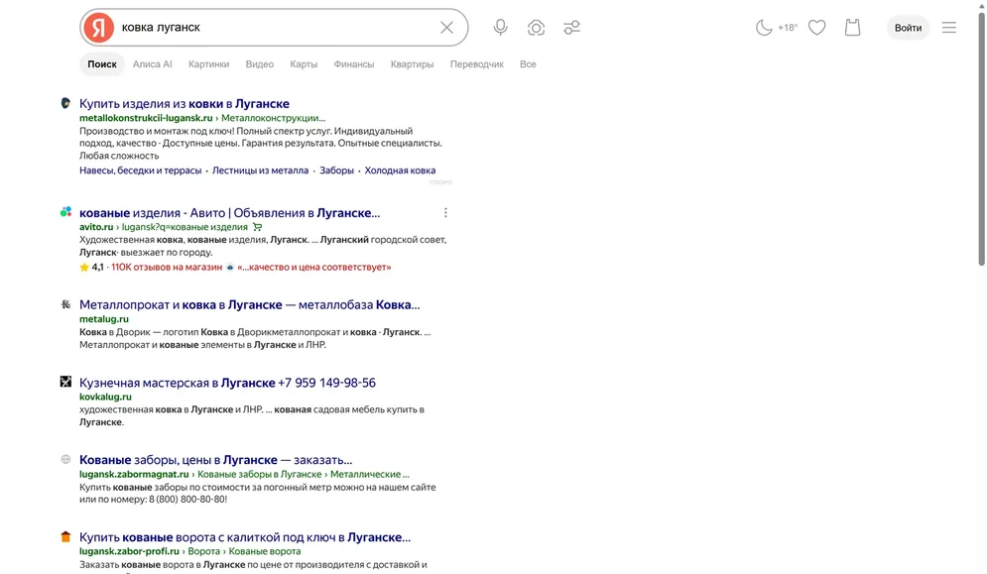Click the Yandex logo in search bar
Viewport: 987px width, 574px height.
(x=99, y=28)
